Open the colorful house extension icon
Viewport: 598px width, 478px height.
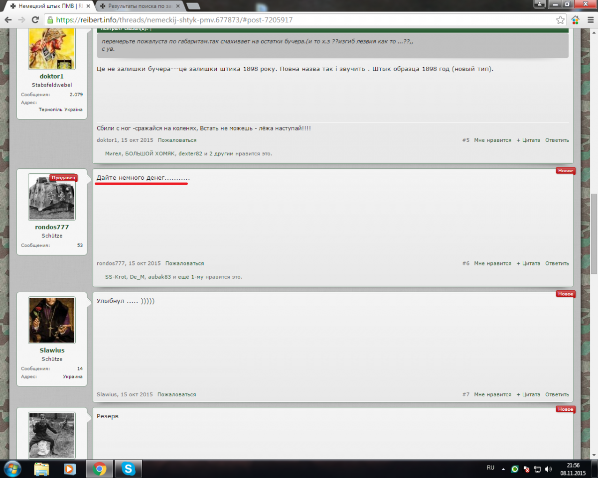click(576, 20)
